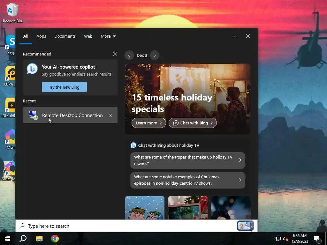This screenshot has width=327, height=245.
Task: Select the All search tab
Action: [26, 36]
